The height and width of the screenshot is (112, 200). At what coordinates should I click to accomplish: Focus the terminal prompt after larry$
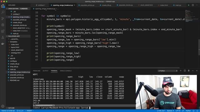point(90,108)
